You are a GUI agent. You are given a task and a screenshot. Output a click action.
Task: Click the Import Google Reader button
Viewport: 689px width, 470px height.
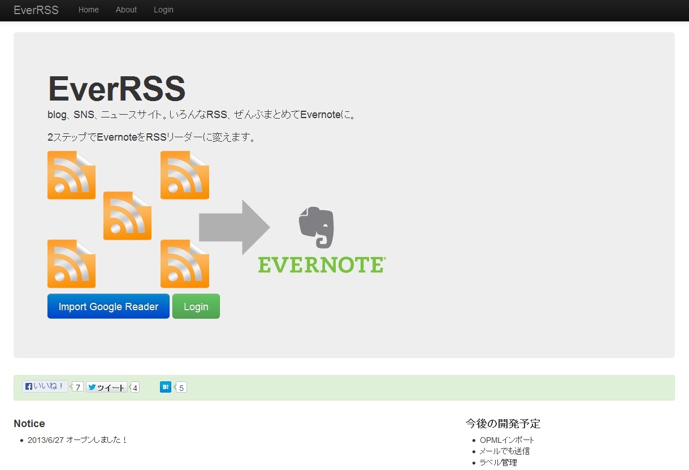[x=109, y=306]
